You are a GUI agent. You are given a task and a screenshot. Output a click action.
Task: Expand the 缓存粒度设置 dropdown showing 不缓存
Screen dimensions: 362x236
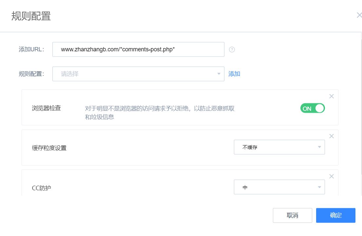click(279, 147)
